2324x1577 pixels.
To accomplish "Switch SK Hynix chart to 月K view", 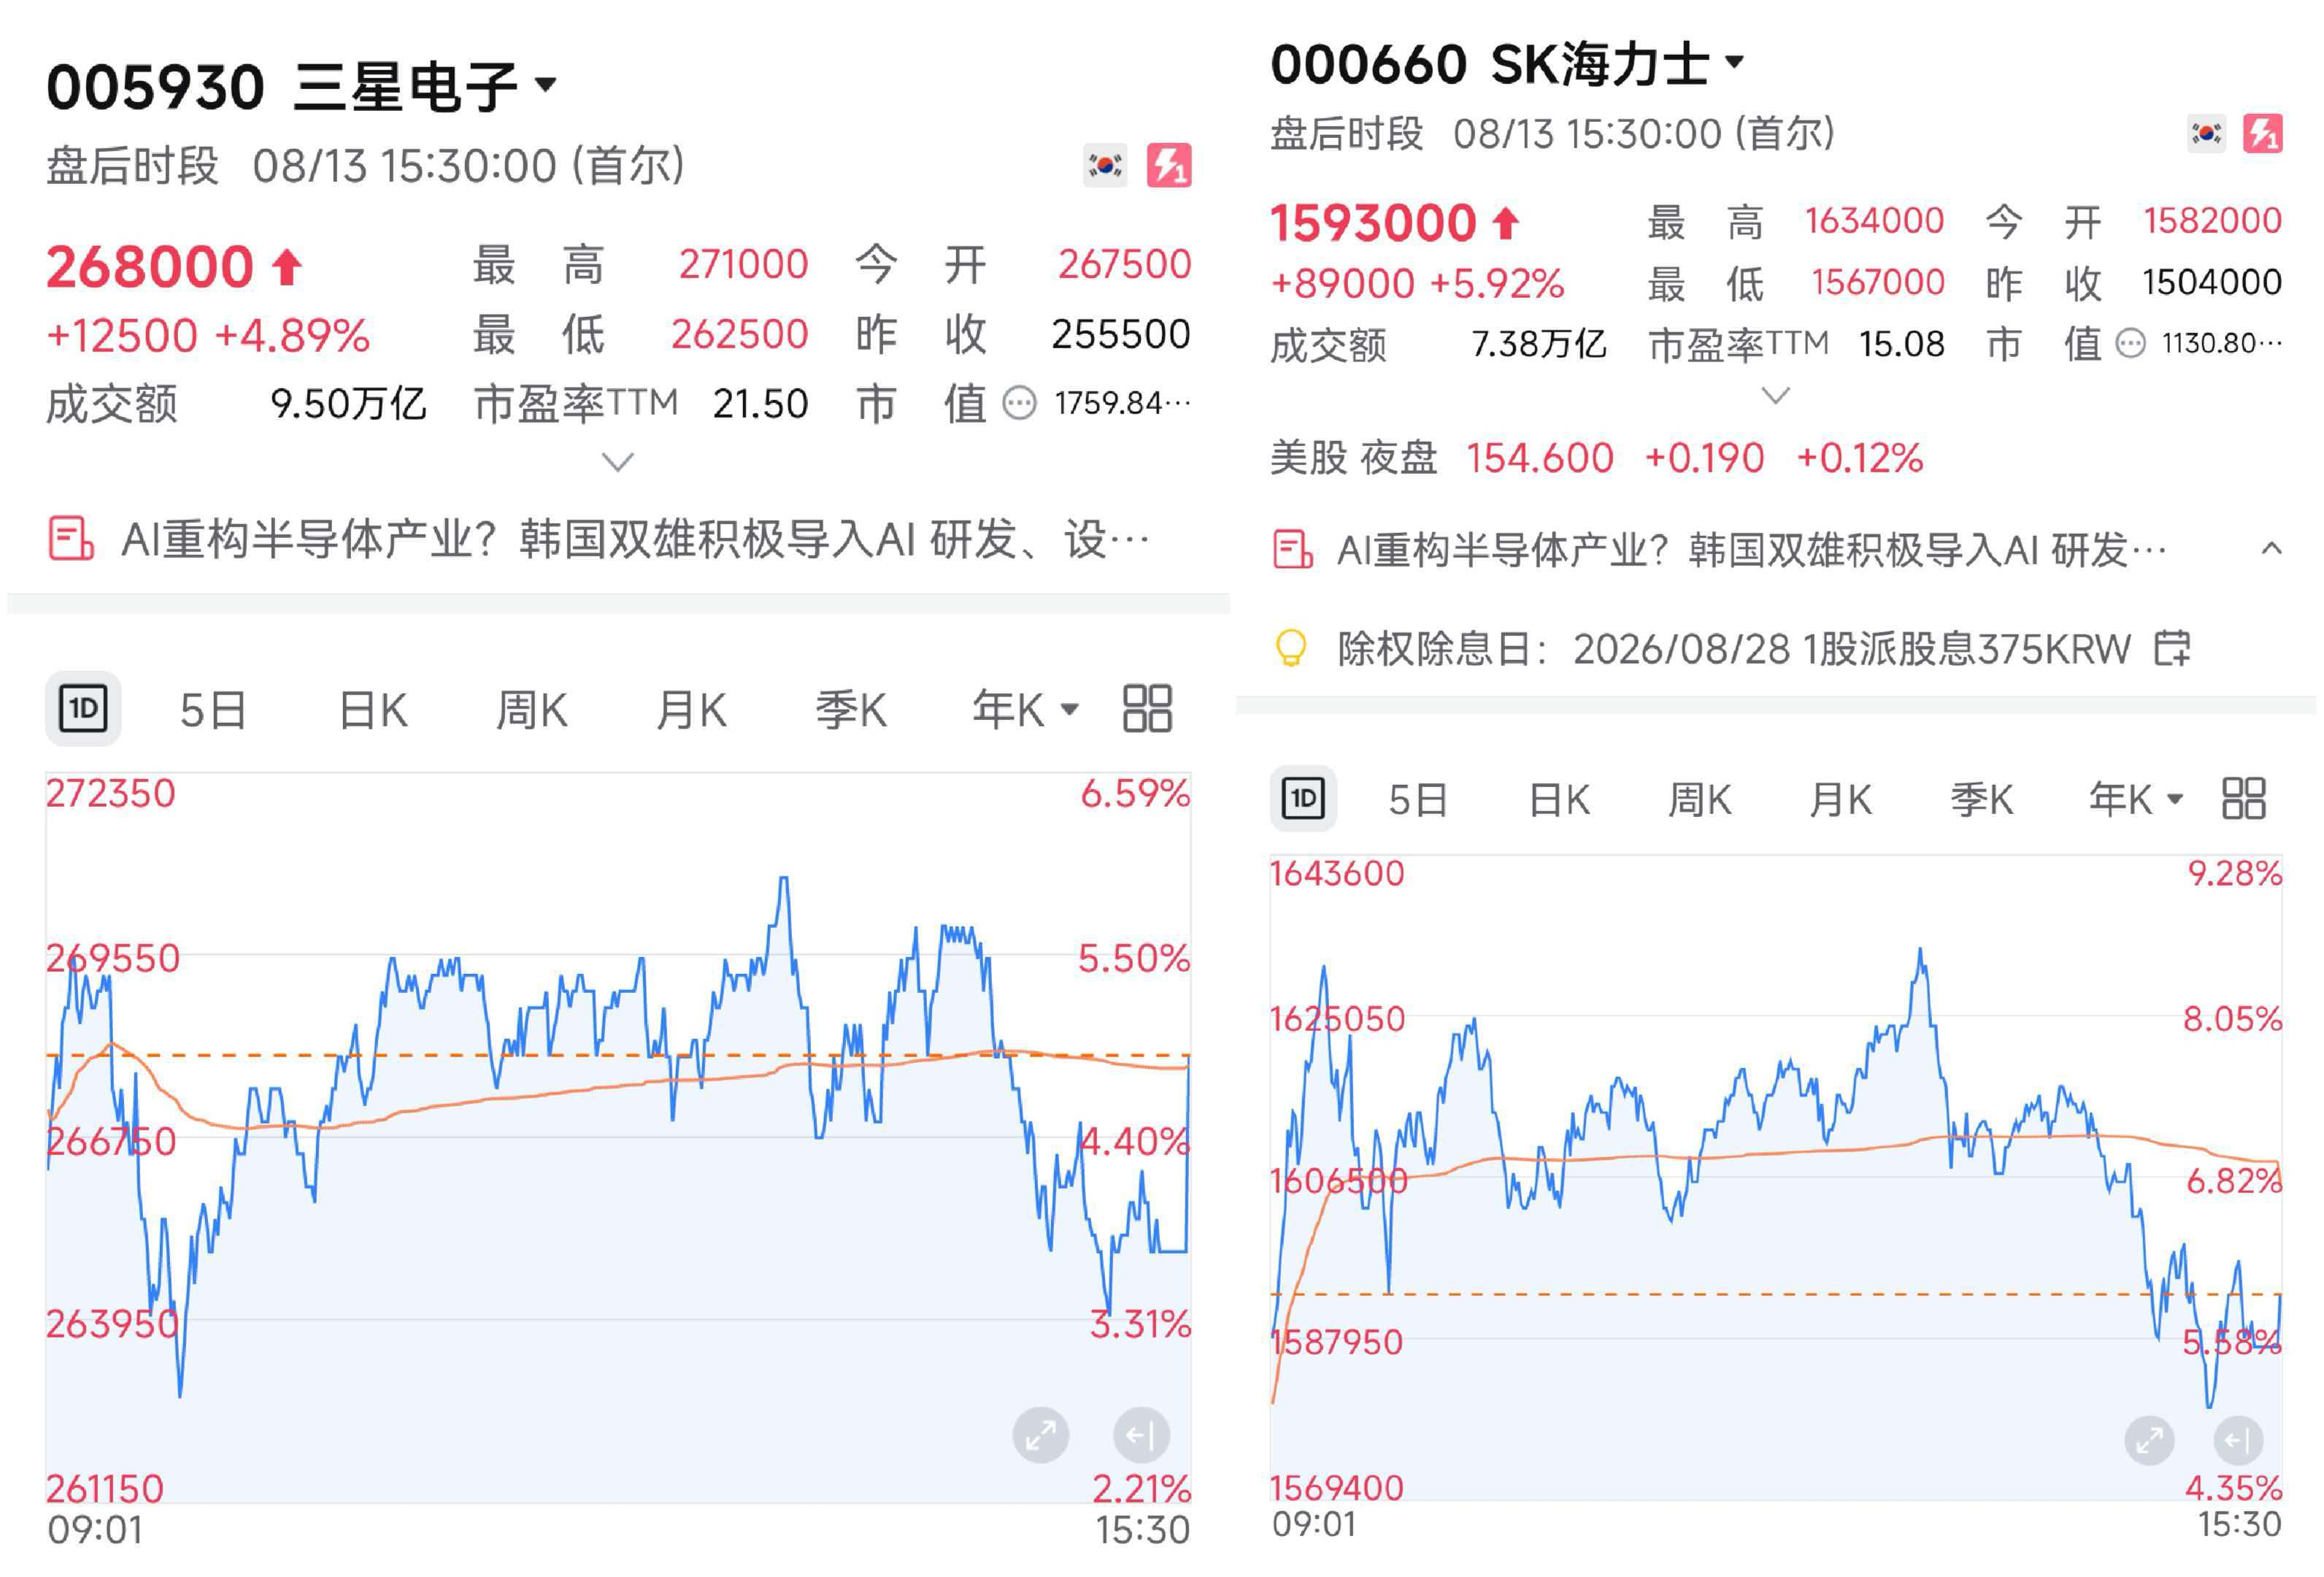I will 1841,800.
